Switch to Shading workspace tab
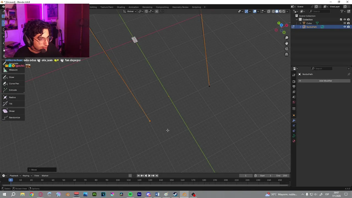Screen dimensions: 352x198 pos(121,7)
